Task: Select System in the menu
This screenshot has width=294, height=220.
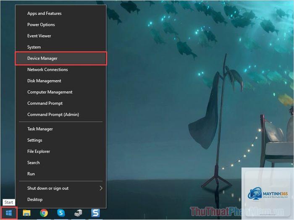Action: 61,47
